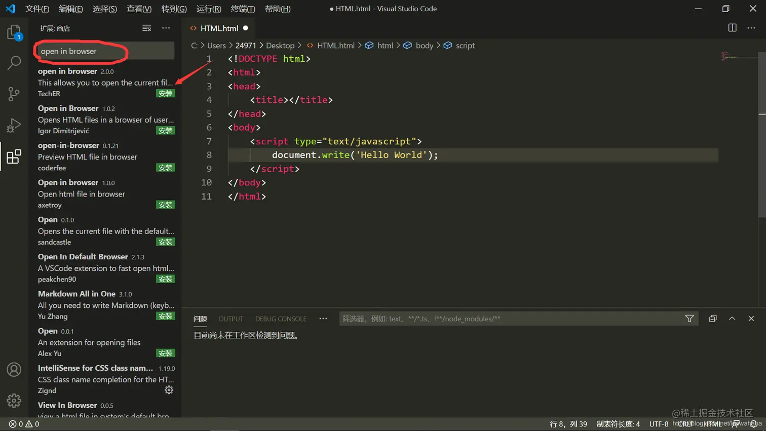The height and width of the screenshot is (431, 766).
Task: Install Markdown All in One extension
Action: 166,316
